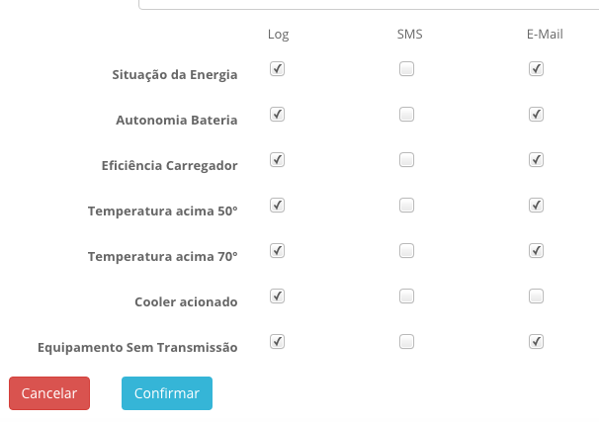This screenshot has height=422, width=599.
Task: Uncheck Log for Cooler acionado
Action: click(x=278, y=295)
